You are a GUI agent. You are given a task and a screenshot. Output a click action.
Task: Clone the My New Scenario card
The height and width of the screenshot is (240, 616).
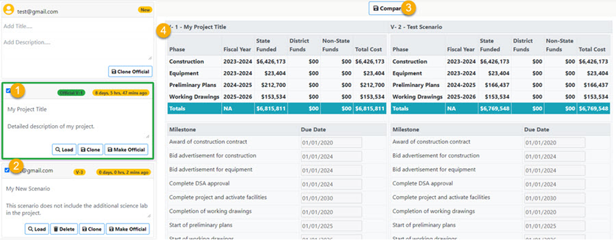[92, 229]
